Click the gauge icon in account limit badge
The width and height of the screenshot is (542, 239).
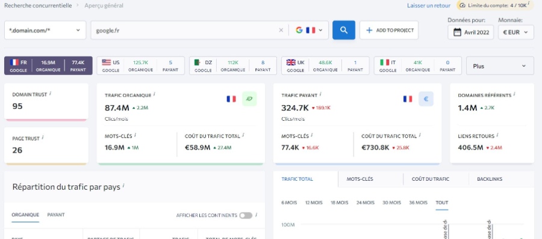pos(463,5)
